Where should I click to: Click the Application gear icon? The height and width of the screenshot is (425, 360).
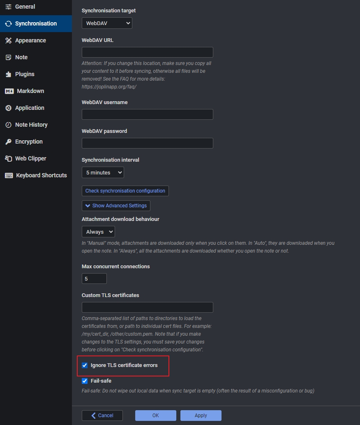click(8, 108)
